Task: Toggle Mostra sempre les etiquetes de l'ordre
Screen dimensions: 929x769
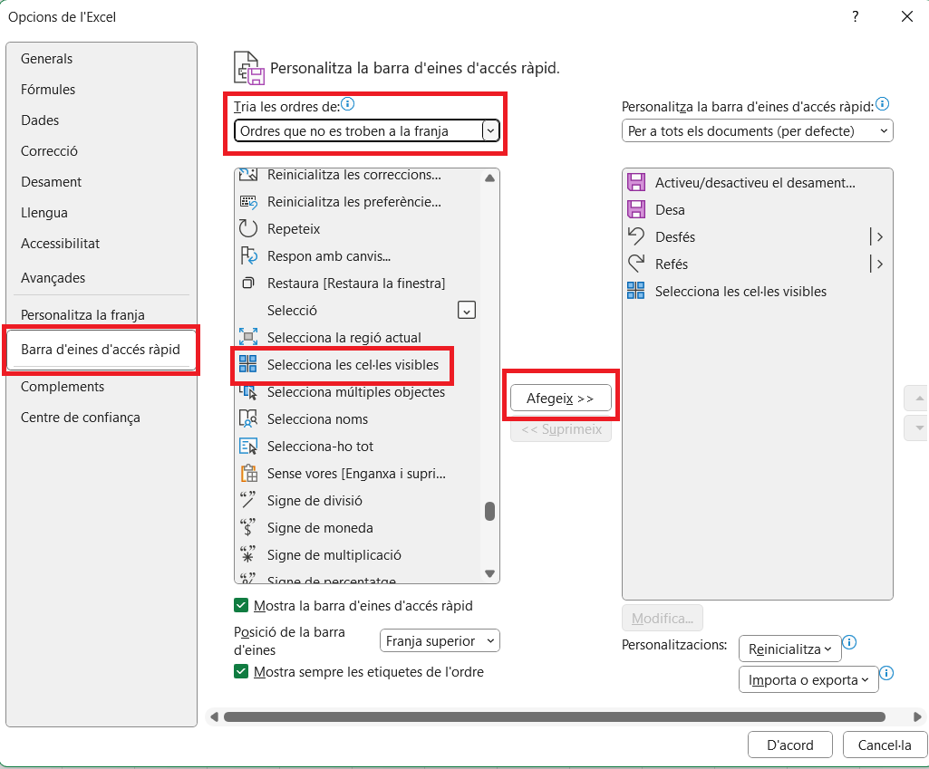Action: (x=240, y=671)
